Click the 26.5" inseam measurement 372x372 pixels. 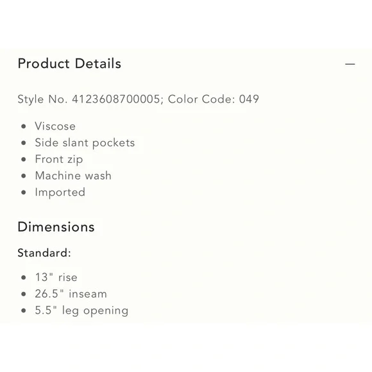point(71,294)
